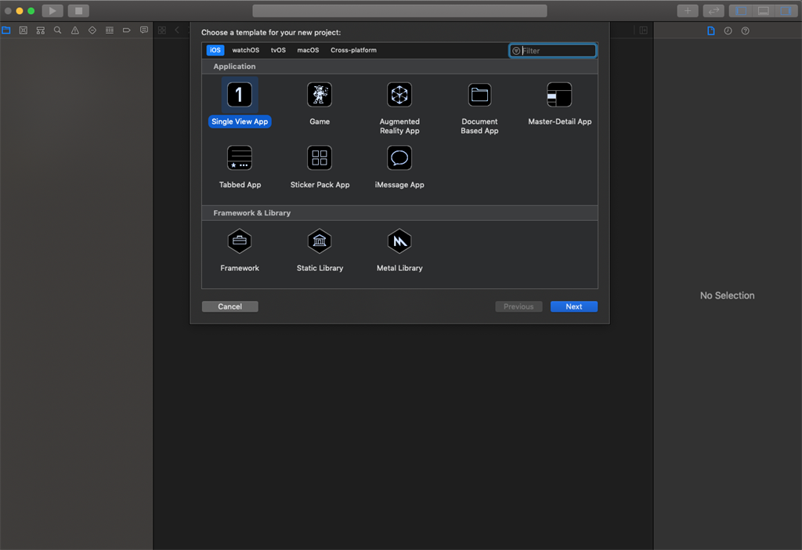
Task: Pick the Metal Library template
Action: coord(399,241)
